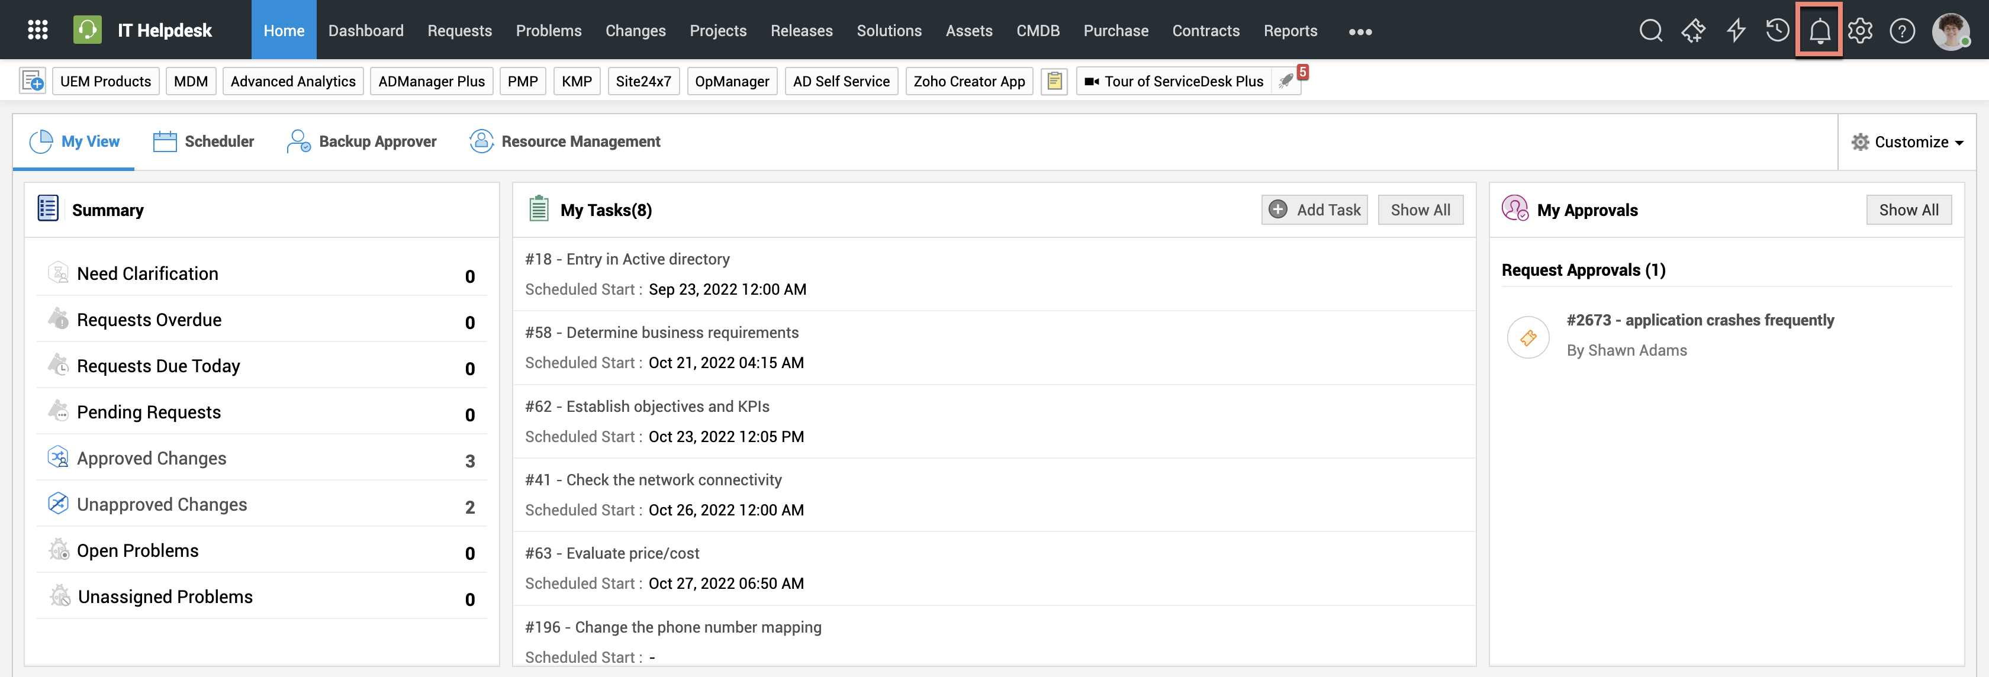Switch to the Scheduler tab
This screenshot has width=1989, height=677.
pyautogui.click(x=204, y=141)
